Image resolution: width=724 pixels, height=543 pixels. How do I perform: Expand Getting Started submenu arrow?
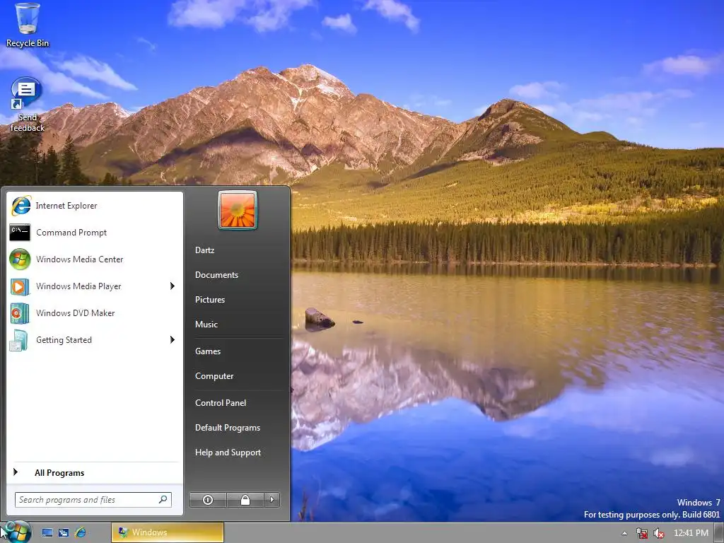click(x=173, y=340)
